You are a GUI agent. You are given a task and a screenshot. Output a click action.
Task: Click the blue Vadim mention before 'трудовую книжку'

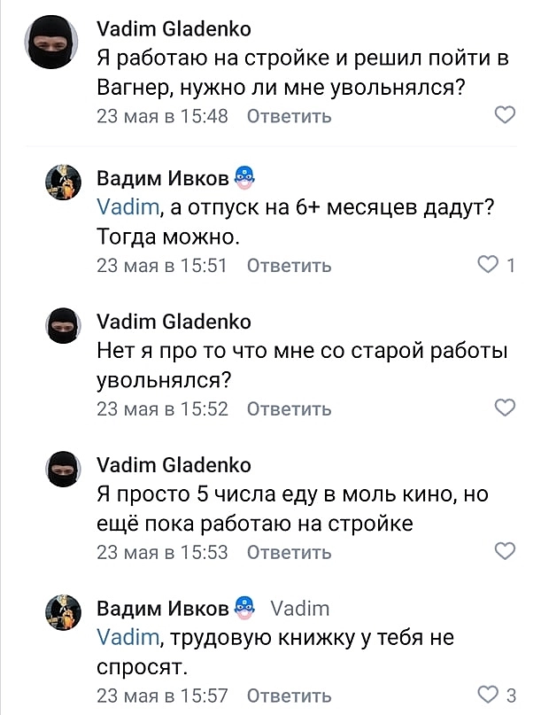click(127, 638)
